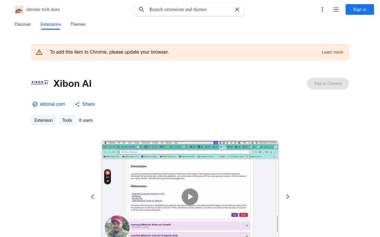380x237 pixels.
Task: Click the verified badge next to xibonai.com
Action: (35, 104)
